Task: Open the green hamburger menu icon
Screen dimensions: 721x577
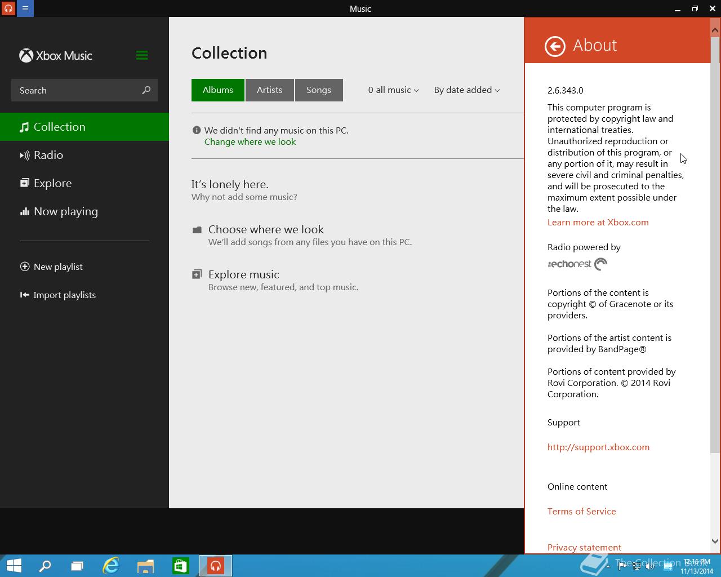Action: (x=142, y=55)
